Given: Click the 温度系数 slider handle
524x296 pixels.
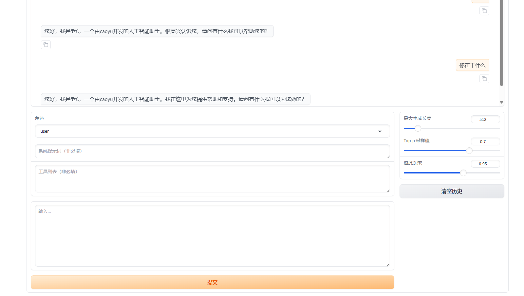Looking at the screenshot, I should click(x=463, y=173).
